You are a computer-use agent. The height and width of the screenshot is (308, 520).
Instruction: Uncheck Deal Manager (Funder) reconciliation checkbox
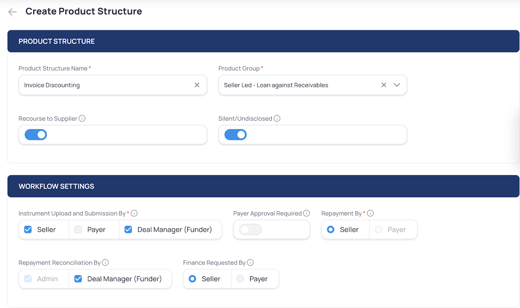pyautogui.click(x=78, y=279)
